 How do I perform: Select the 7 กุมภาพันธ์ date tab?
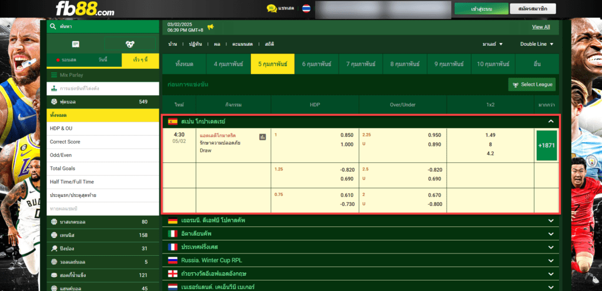click(x=361, y=64)
